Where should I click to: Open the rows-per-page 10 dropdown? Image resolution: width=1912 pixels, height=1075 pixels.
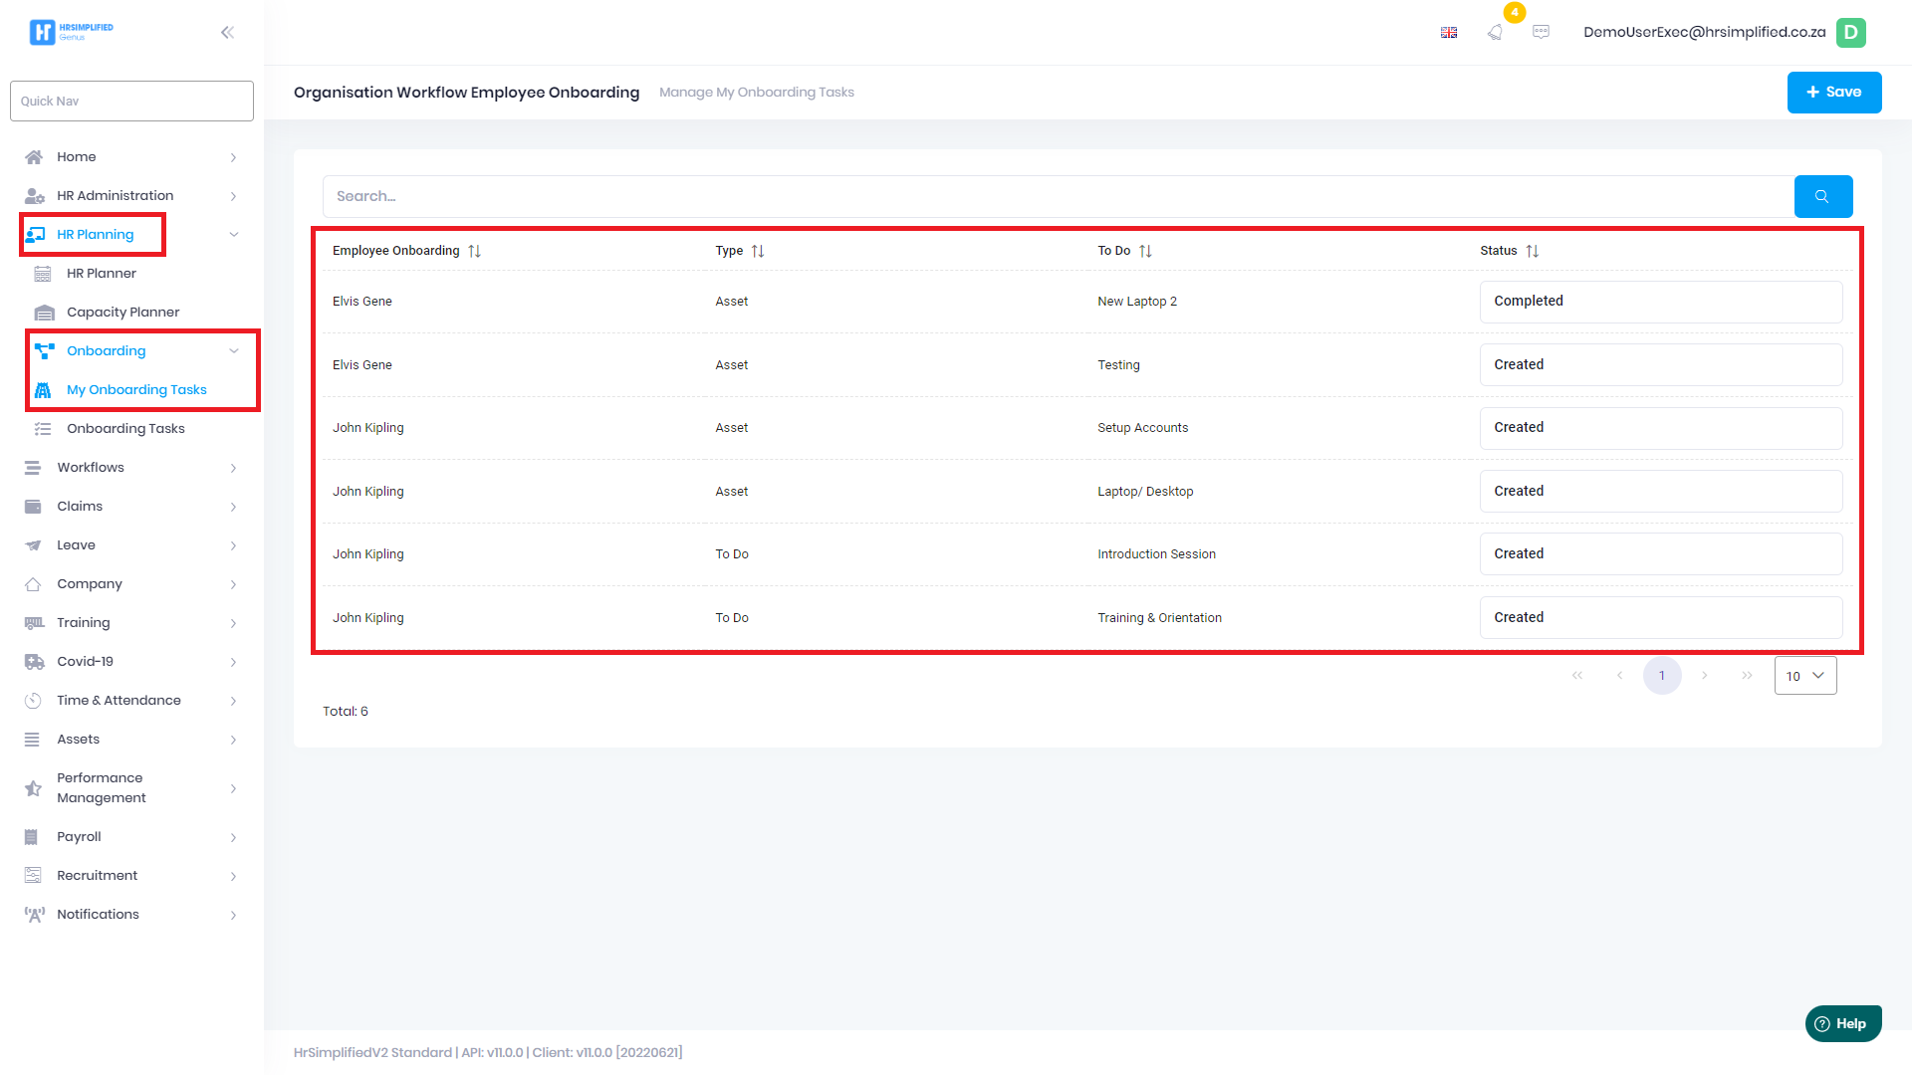pyautogui.click(x=1804, y=676)
